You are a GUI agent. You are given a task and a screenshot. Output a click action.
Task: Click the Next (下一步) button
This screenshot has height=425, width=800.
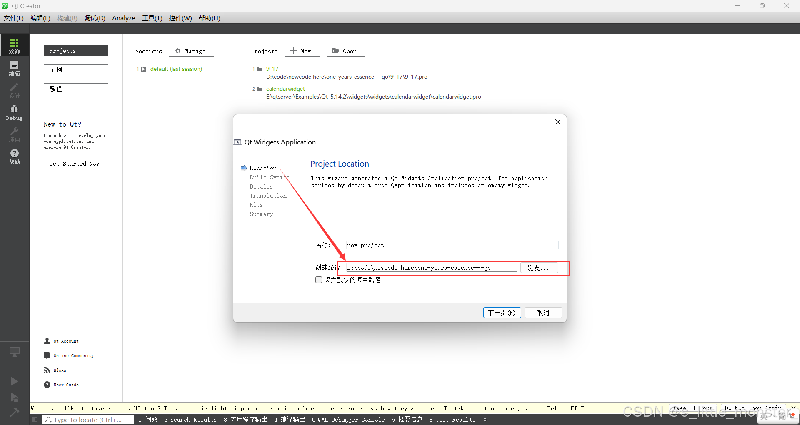[502, 313]
